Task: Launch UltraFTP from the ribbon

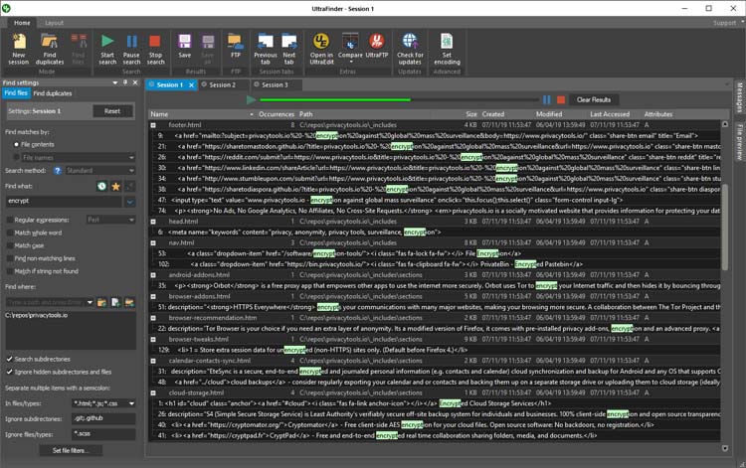Action: 377,46
